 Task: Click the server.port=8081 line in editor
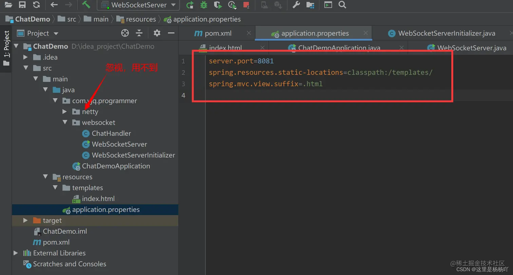tap(241, 61)
